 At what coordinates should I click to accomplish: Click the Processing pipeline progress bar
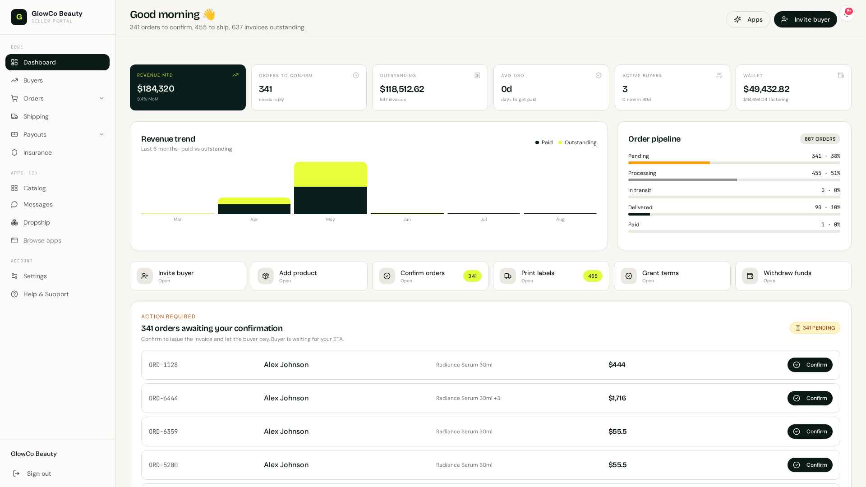[734, 180]
